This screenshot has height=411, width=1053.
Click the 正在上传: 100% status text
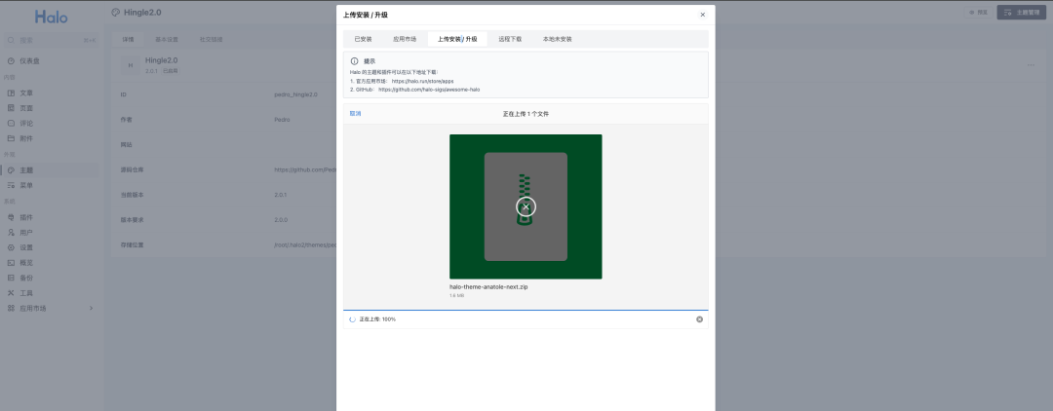(x=377, y=319)
